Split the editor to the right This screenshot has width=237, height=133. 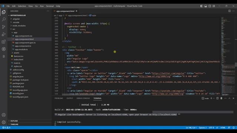click(x=230, y=11)
